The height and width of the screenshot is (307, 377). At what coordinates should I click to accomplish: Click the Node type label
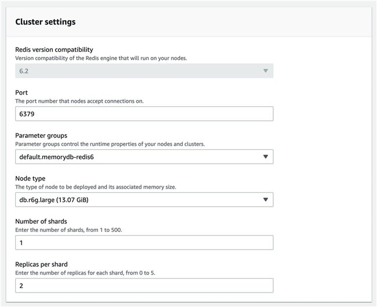(x=30, y=178)
